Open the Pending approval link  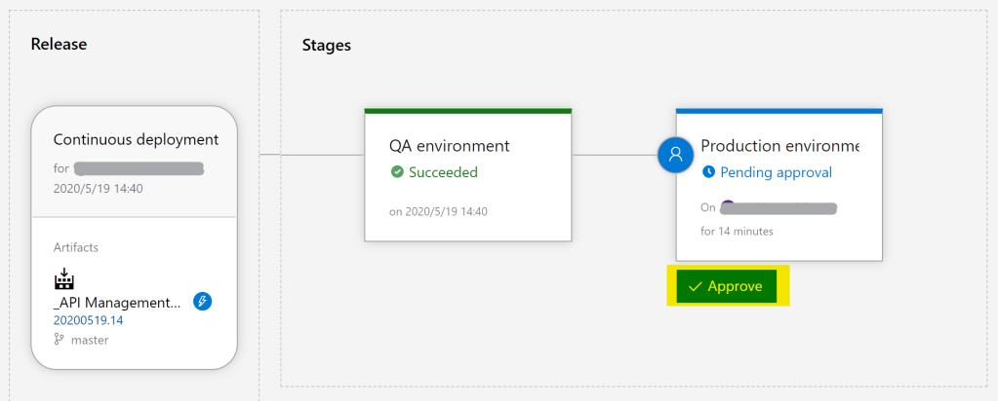tap(776, 172)
